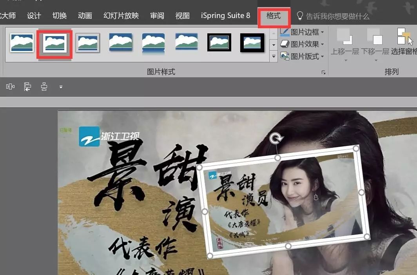Open the 上移一层 dropdown arrow
Screen dimensions: 417x275
[x=346, y=60]
